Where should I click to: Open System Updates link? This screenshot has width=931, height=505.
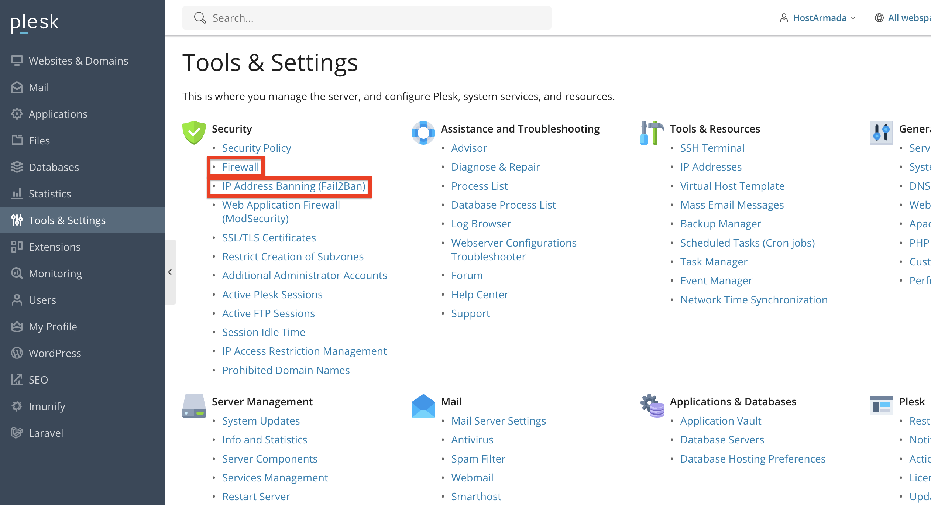[261, 421]
